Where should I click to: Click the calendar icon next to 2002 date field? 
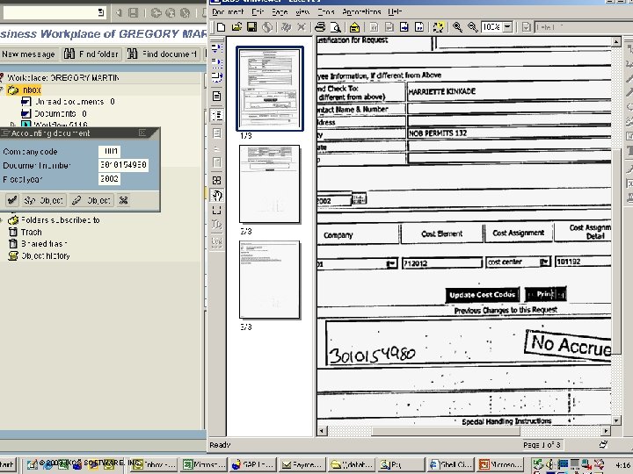[359, 198]
